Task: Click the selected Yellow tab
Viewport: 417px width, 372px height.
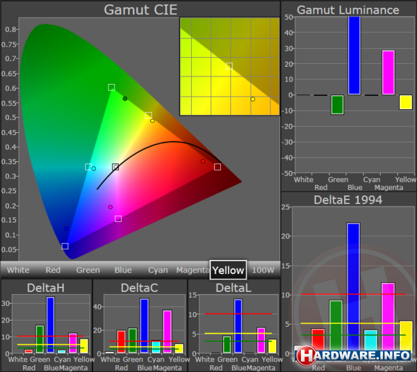Action: point(228,270)
